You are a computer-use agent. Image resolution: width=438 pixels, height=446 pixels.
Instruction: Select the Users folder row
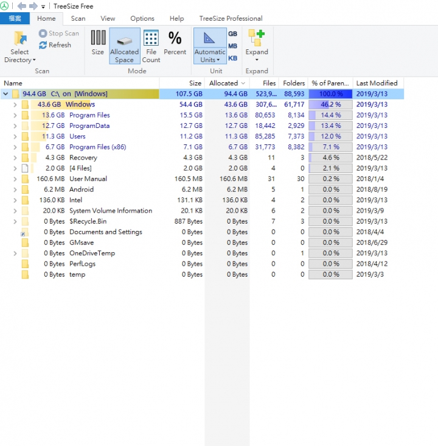pos(202,136)
